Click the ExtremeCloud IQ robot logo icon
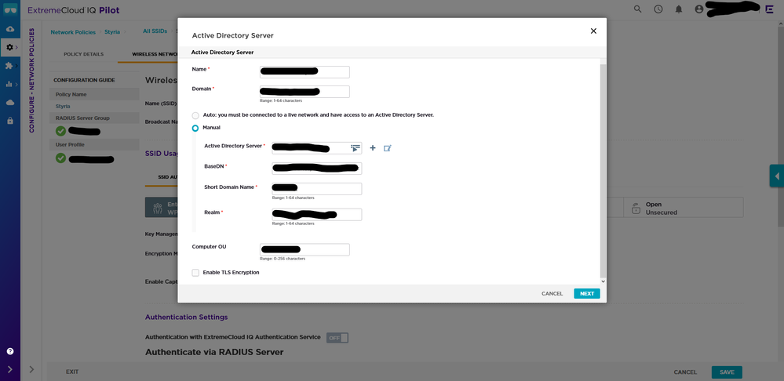This screenshot has width=784, height=381. pyautogui.click(x=10, y=9)
